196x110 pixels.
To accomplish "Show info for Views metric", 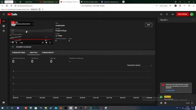I will point(55,58).
